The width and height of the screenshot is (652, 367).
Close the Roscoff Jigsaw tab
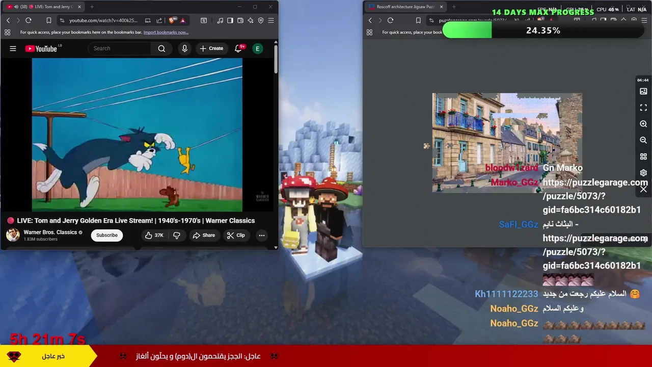point(441,7)
